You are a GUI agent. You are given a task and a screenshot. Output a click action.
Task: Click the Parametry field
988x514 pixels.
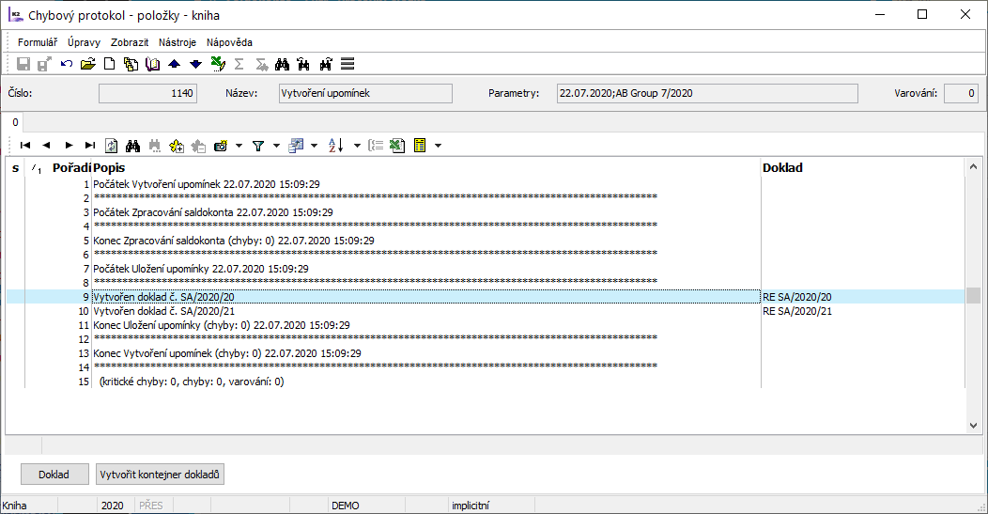click(x=707, y=93)
